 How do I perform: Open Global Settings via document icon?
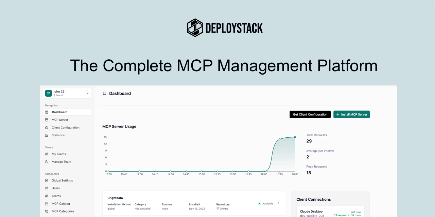pos(47,180)
